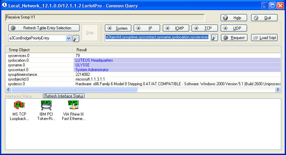Click the 2214082 uptime value
This screenshot has width=286, height=155.
click(x=83, y=74)
